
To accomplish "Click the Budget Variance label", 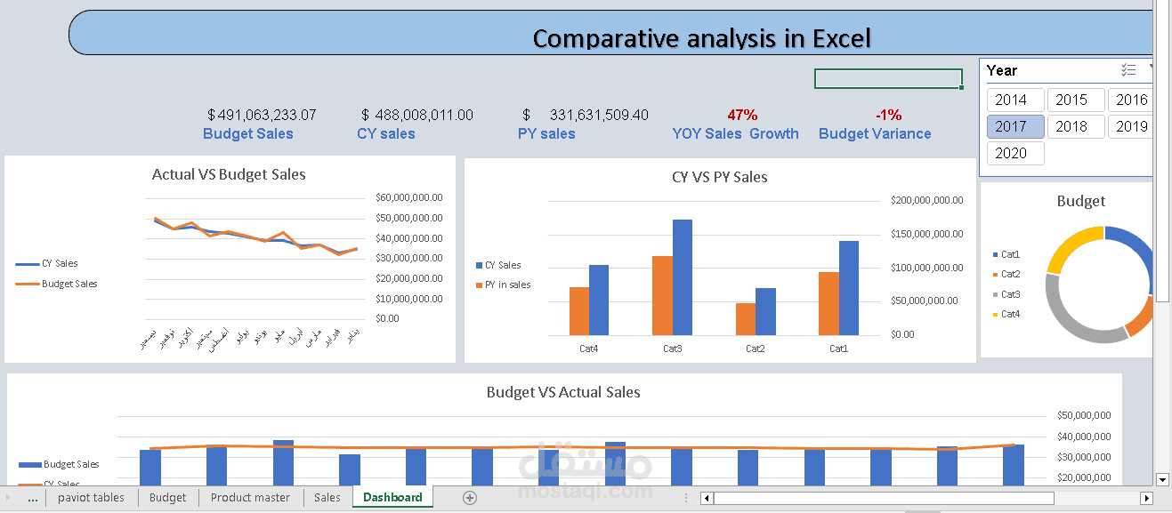I will (x=875, y=134).
